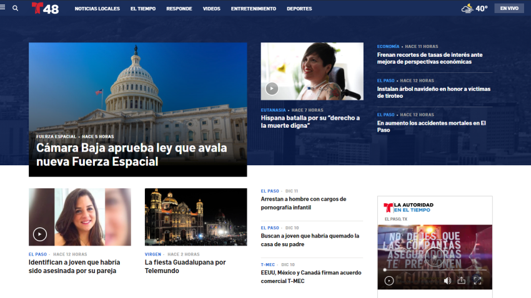Open Entretenimiento menu item
The width and height of the screenshot is (531, 298).
(253, 9)
